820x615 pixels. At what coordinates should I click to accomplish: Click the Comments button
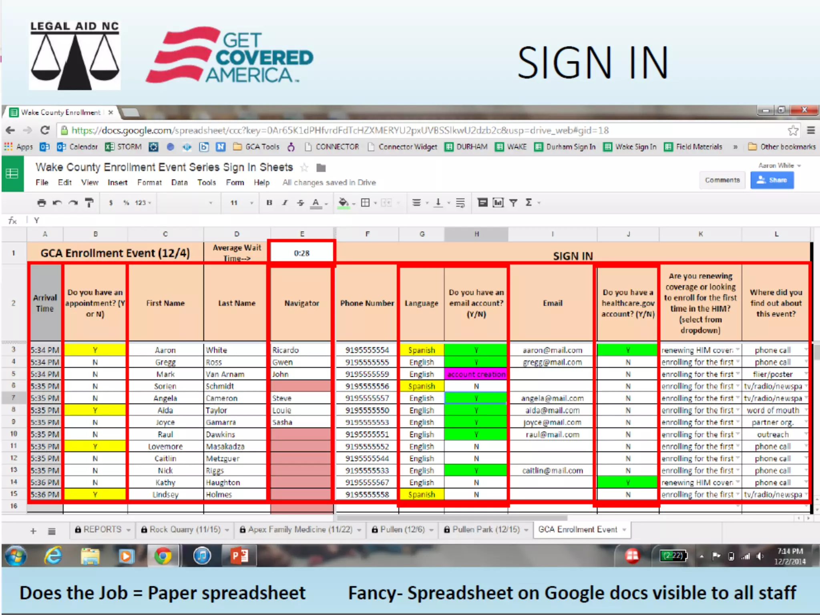[722, 180]
